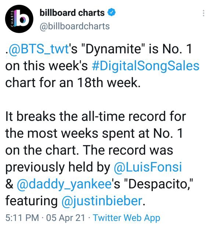The width and height of the screenshot is (213, 229).
Task: Click the Twitter Web App source link
Action: point(127,218)
